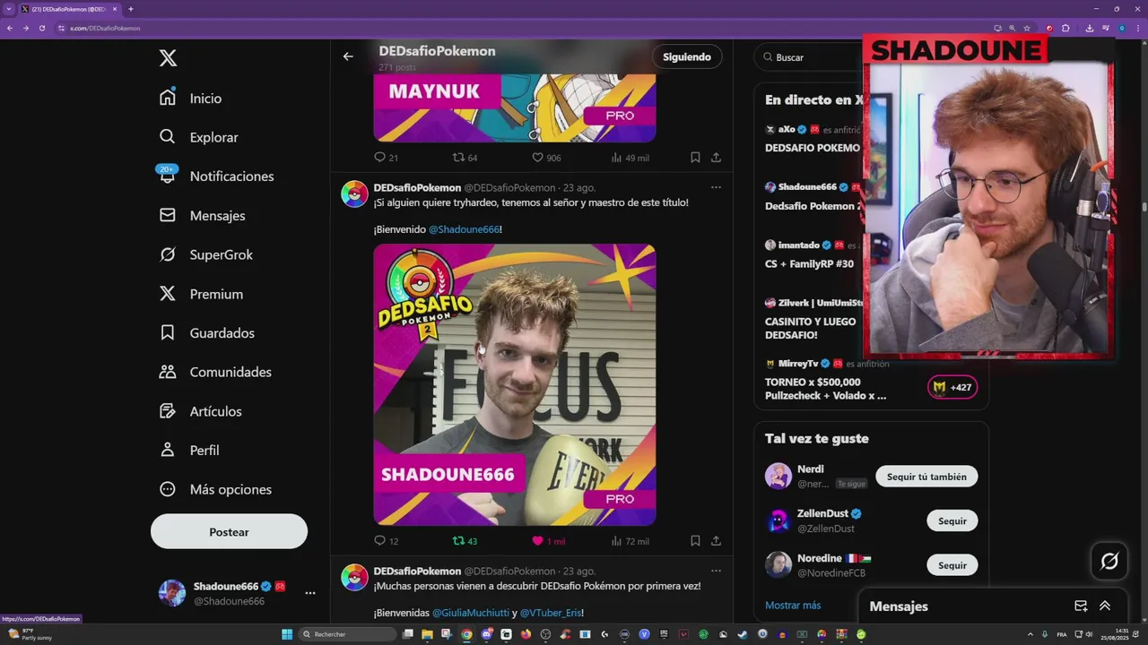Open Premium in the sidebar
The width and height of the screenshot is (1148, 645).
201,294
